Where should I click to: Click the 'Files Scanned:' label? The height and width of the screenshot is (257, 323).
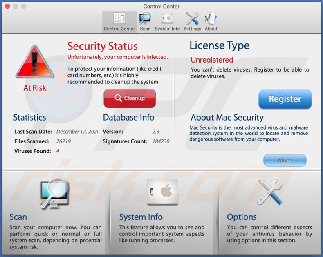tap(32, 141)
